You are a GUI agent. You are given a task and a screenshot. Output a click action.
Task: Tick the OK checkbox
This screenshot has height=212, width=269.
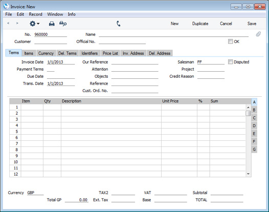[230, 41]
